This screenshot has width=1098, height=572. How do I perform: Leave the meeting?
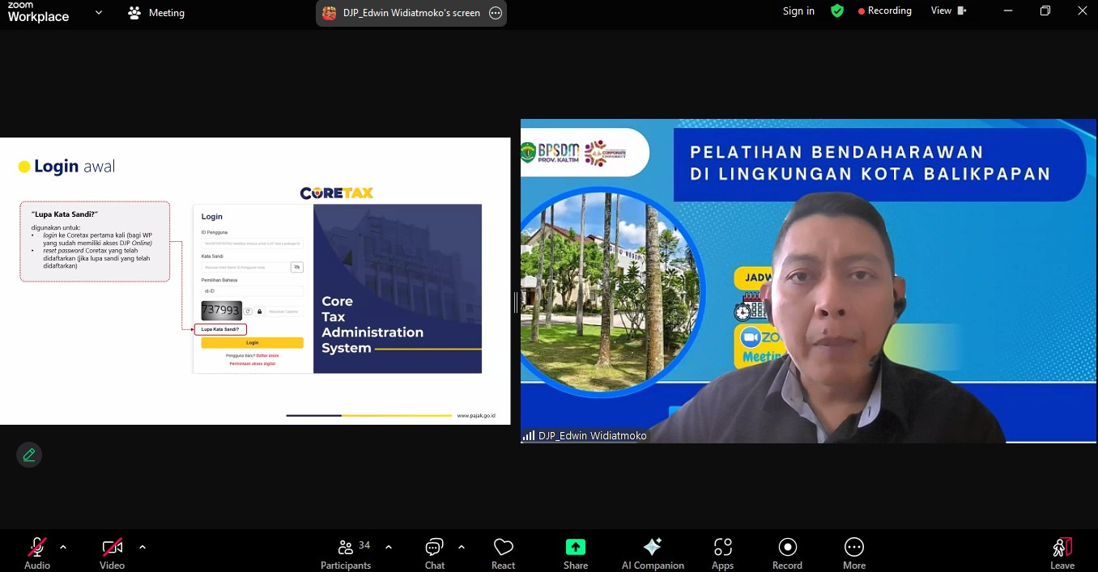pos(1062,553)
